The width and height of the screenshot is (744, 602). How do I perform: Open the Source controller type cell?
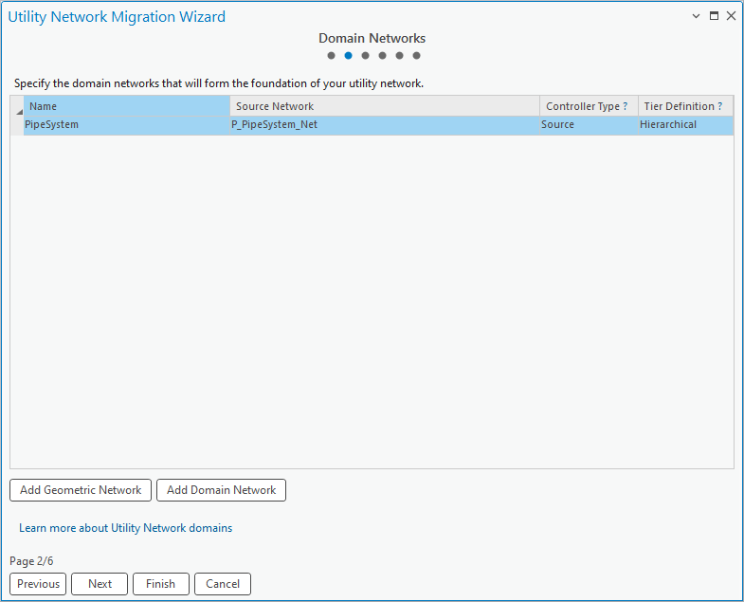coord(589,125)
